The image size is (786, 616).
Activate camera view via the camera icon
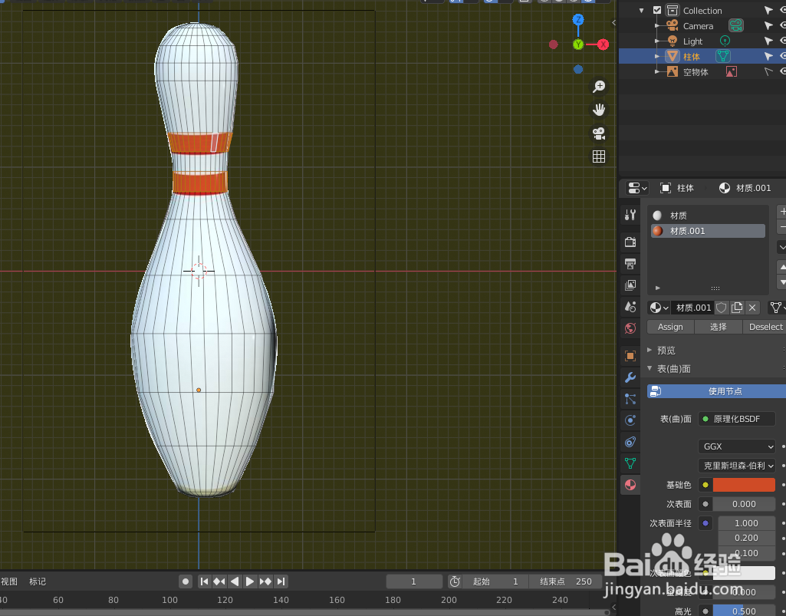tap(598, 133)
